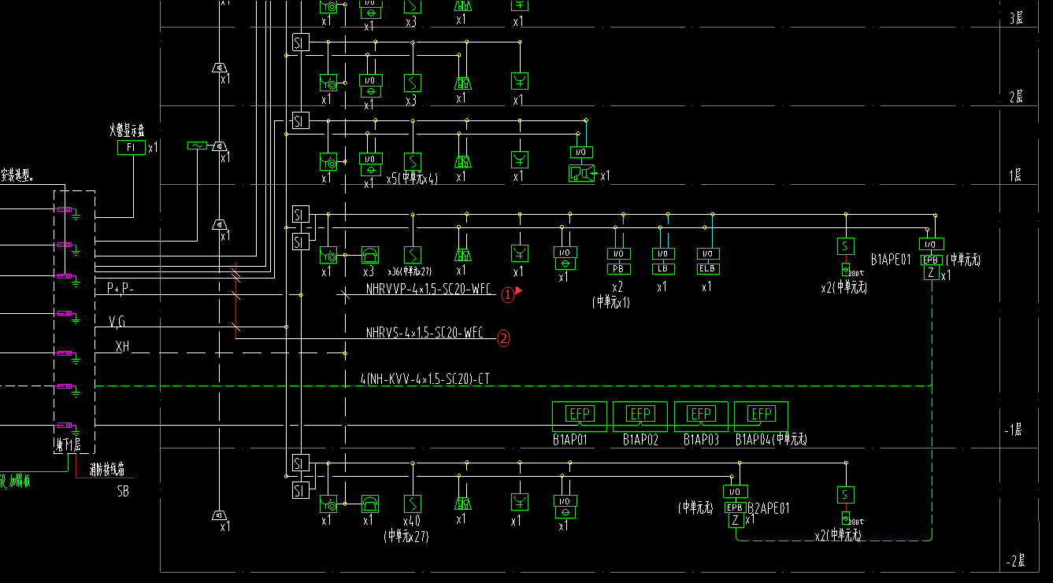Pick the EFP box labeled B1AP04

click(761, 416)
